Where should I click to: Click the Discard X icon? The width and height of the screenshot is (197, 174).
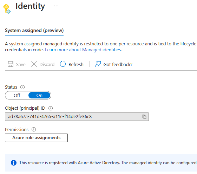[34, 64]
